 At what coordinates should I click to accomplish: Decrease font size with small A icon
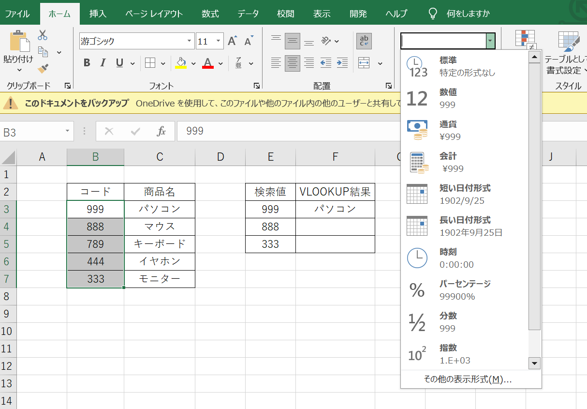(x=249, y=41)
